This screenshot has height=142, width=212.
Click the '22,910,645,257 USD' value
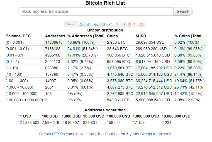click(154, 94)
